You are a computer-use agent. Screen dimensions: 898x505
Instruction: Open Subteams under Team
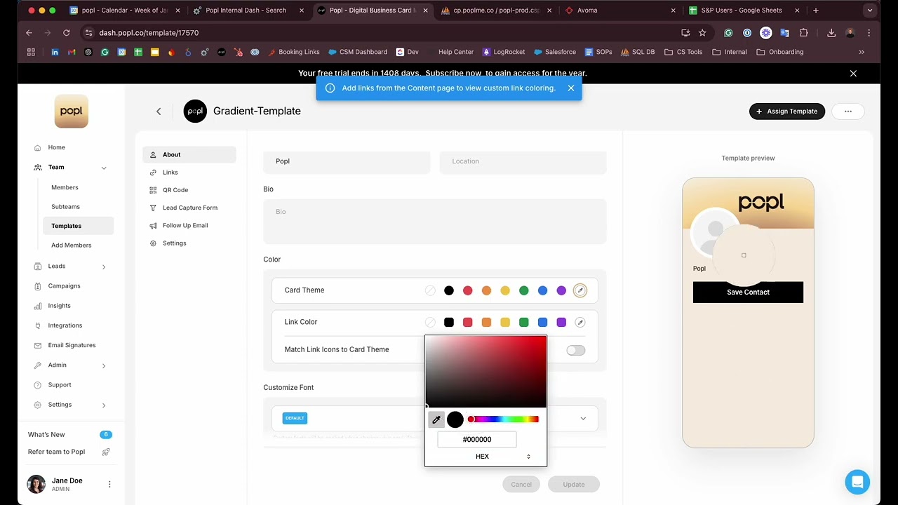coord(65,207)
